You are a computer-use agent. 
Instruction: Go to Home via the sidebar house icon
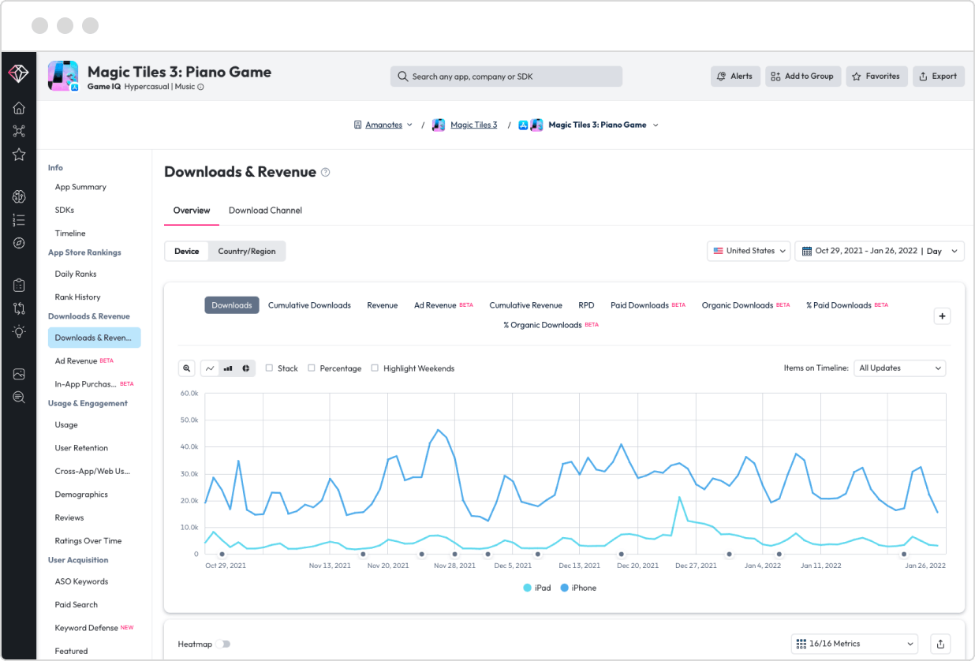point(19,108)
